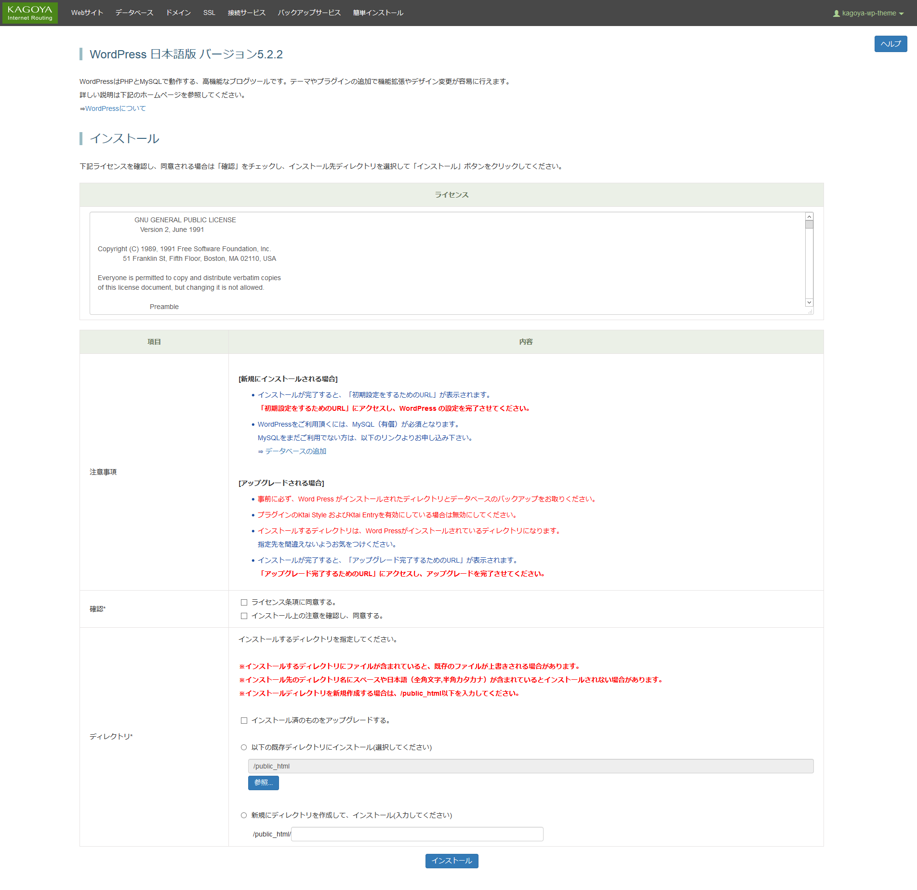Click the KAGOYA Internet Routing logo
This screenshot has width=917, height=890.
click(x=30, y=13)
